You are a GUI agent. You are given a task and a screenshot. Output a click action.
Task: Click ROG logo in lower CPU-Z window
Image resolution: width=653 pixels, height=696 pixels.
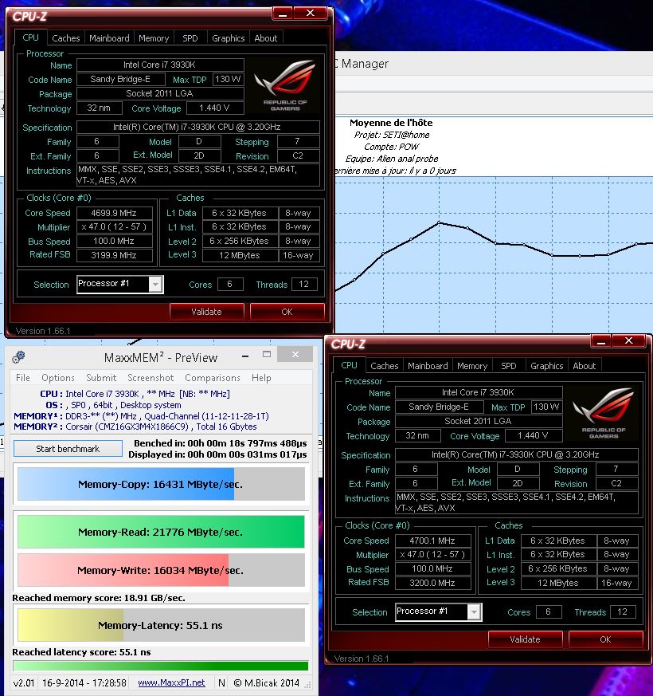(x=604, y=413)
